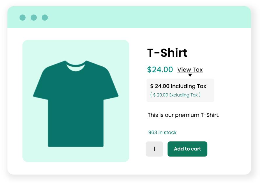
Task: Click the black triangle under View Tax
Action: click(x=190, y=75)
